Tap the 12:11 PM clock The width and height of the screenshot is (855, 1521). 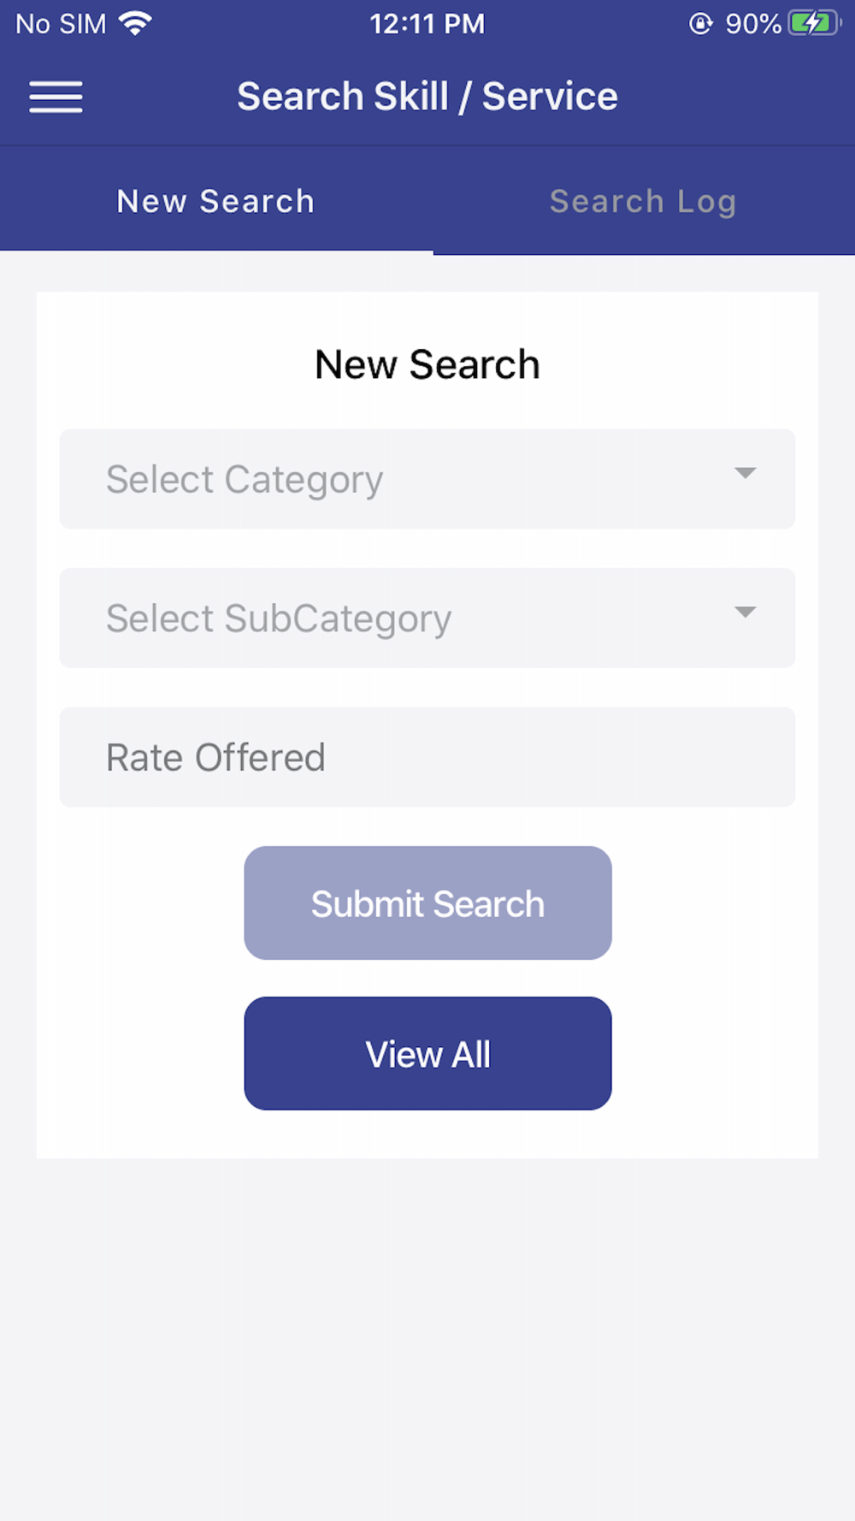coord(427,24)
